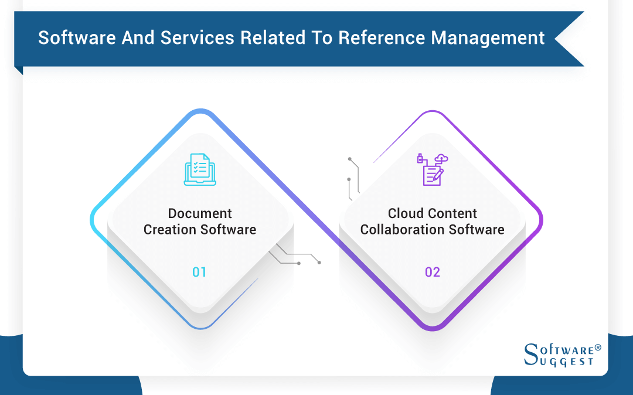Click the document-on-laptop Document Creation icon
The image size is (633, 395).
pos(199,171)
